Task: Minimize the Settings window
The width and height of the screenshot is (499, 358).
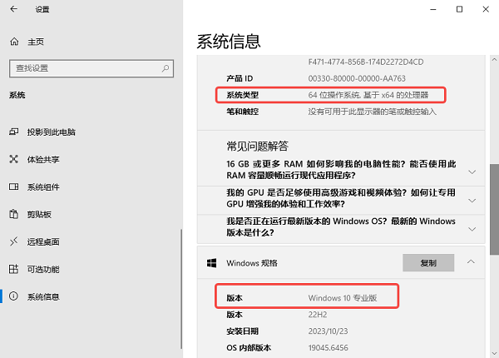Action: (432, 9)
